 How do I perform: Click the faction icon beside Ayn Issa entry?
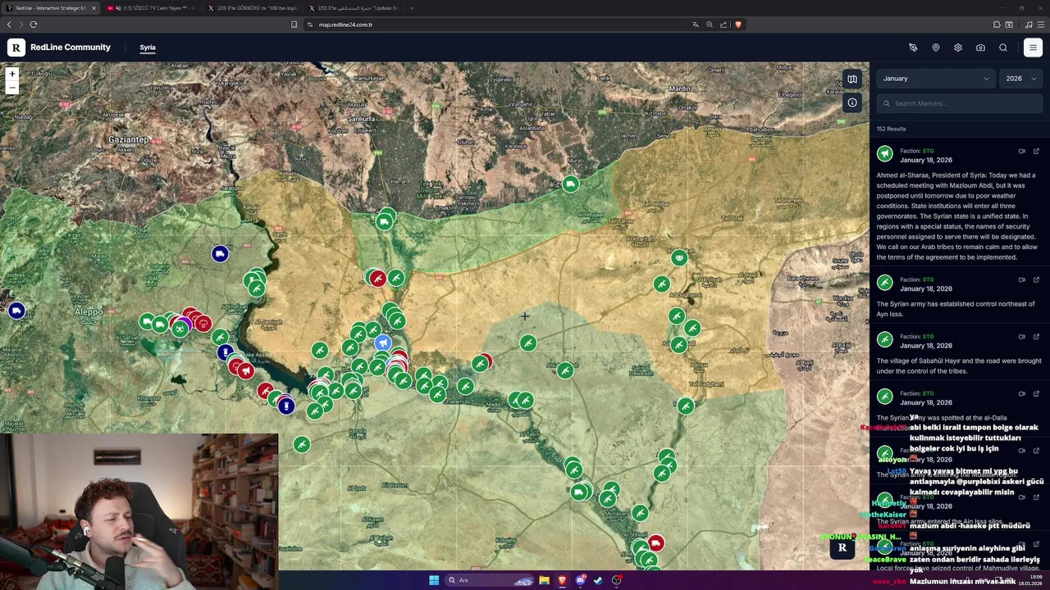click(x=884, y=283)
